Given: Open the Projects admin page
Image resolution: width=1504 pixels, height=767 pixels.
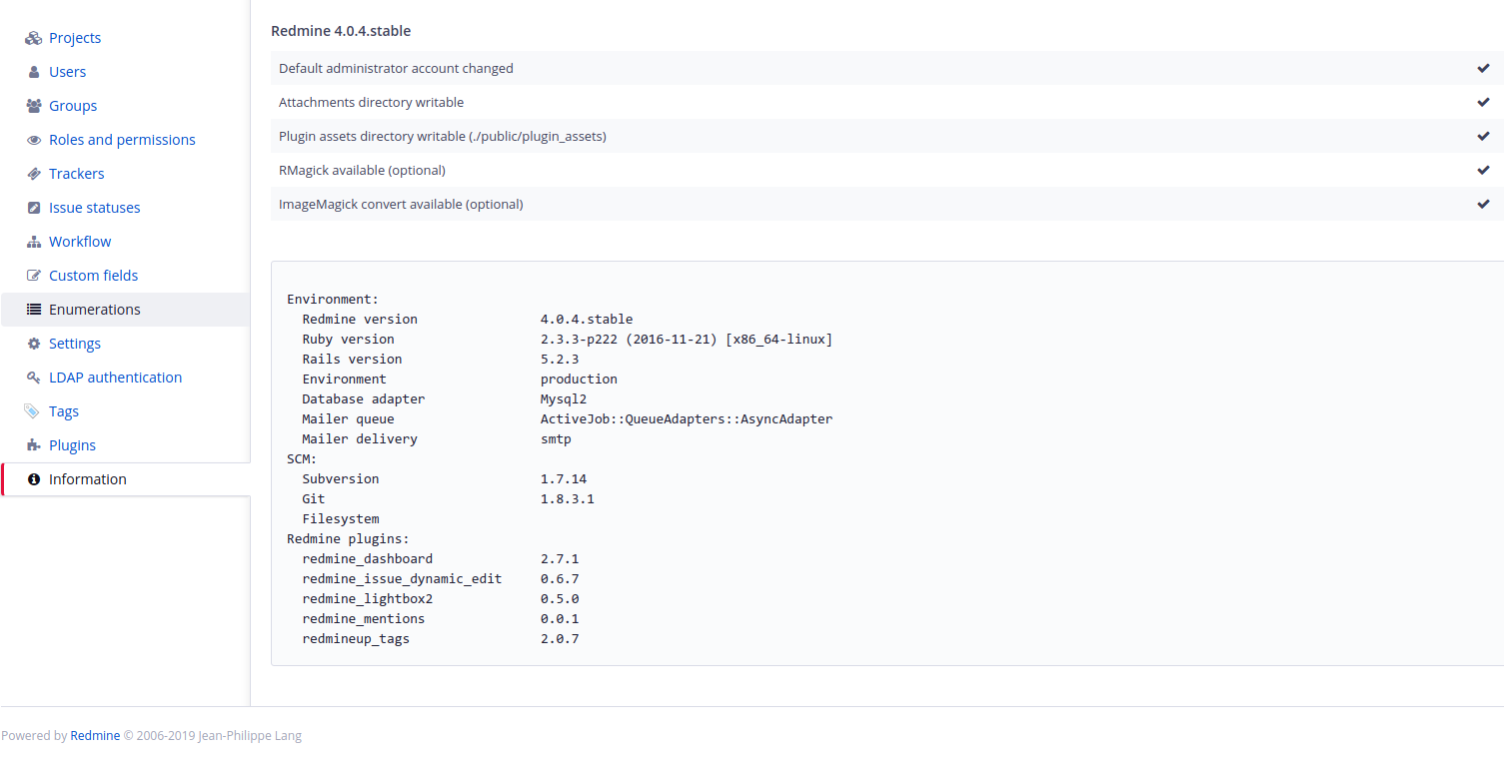Looking at the screenshot, I should pos(75,38).
